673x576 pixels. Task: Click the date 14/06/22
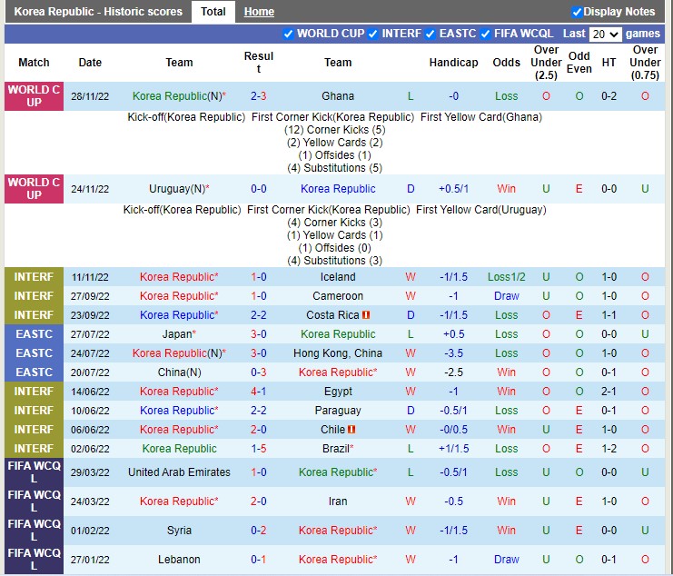pyautogui.click(x=90, y=392)
